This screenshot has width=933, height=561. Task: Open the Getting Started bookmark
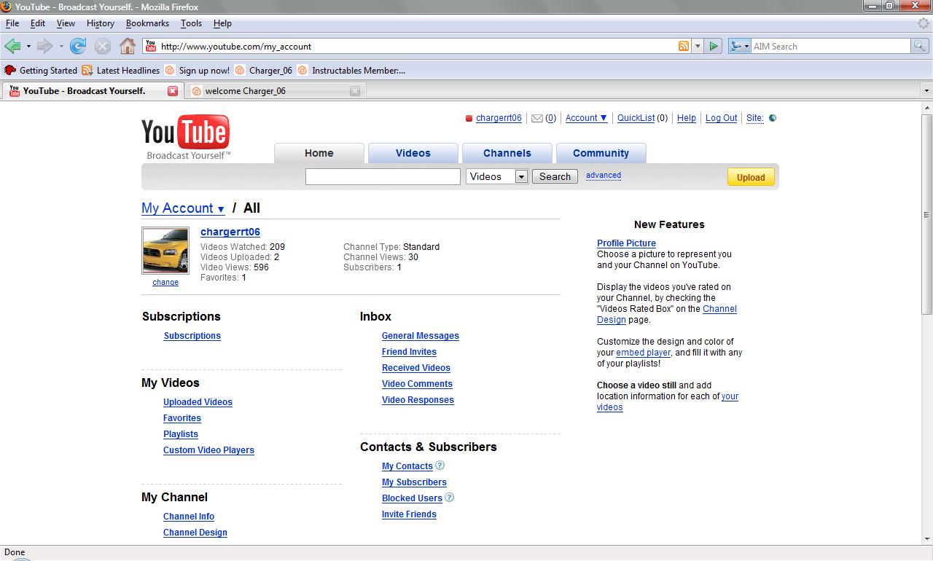pyautogui.click(x=41, y=71)
